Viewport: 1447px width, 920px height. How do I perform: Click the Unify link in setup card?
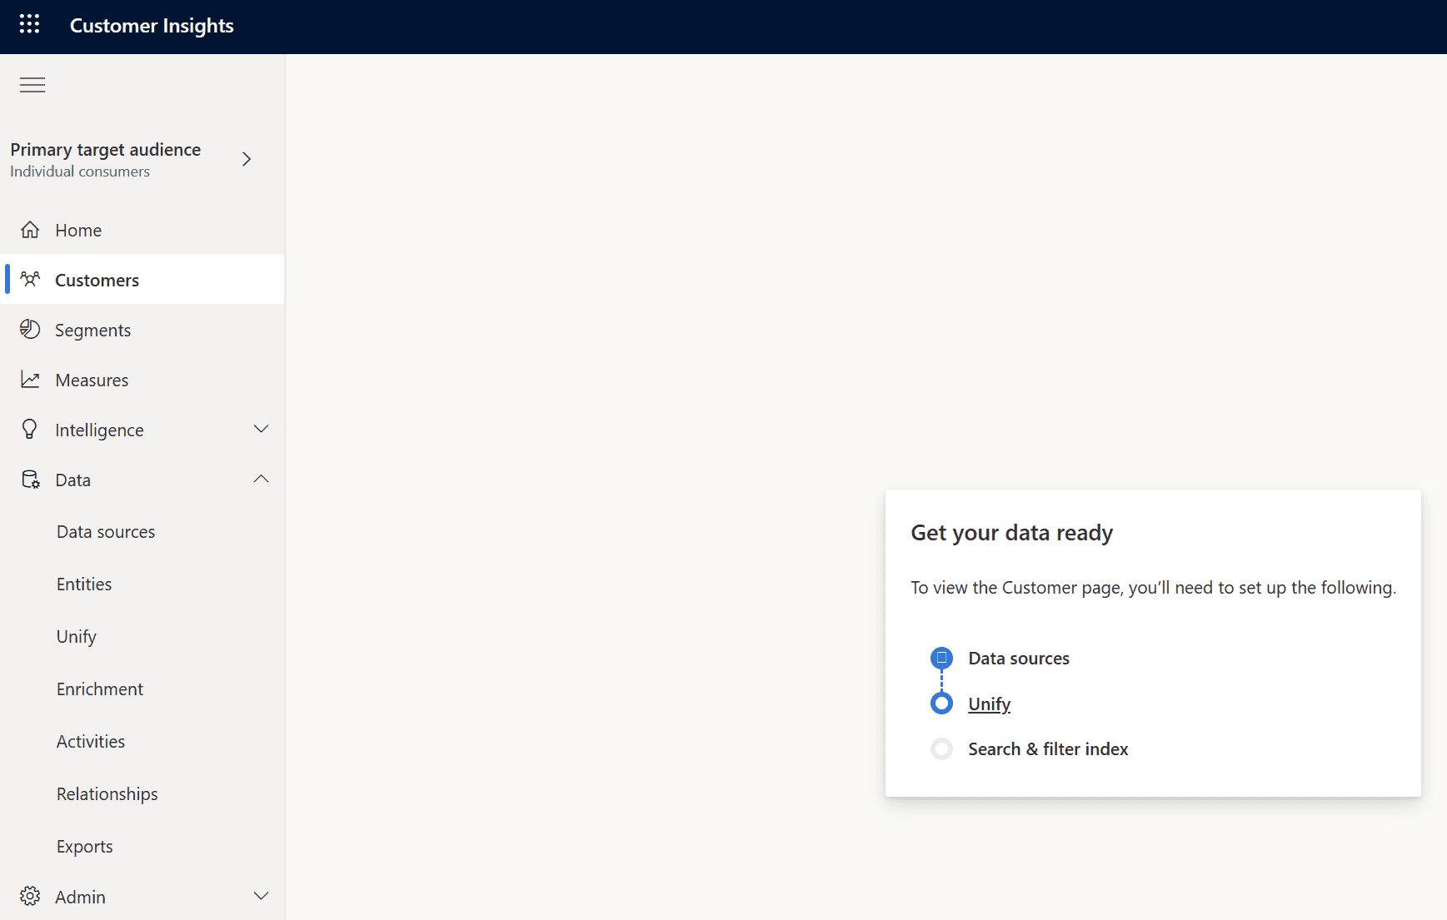coord(989,704)
